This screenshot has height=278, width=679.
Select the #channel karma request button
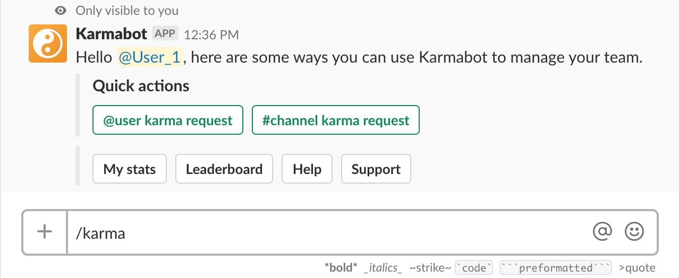coord(336,120)
